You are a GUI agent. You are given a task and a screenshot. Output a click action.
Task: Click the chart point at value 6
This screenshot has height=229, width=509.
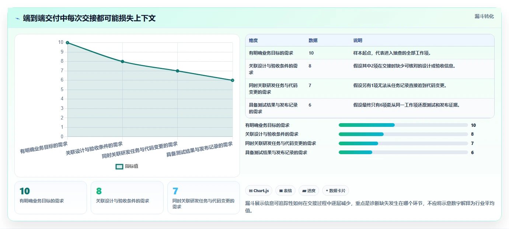[233, 80]
